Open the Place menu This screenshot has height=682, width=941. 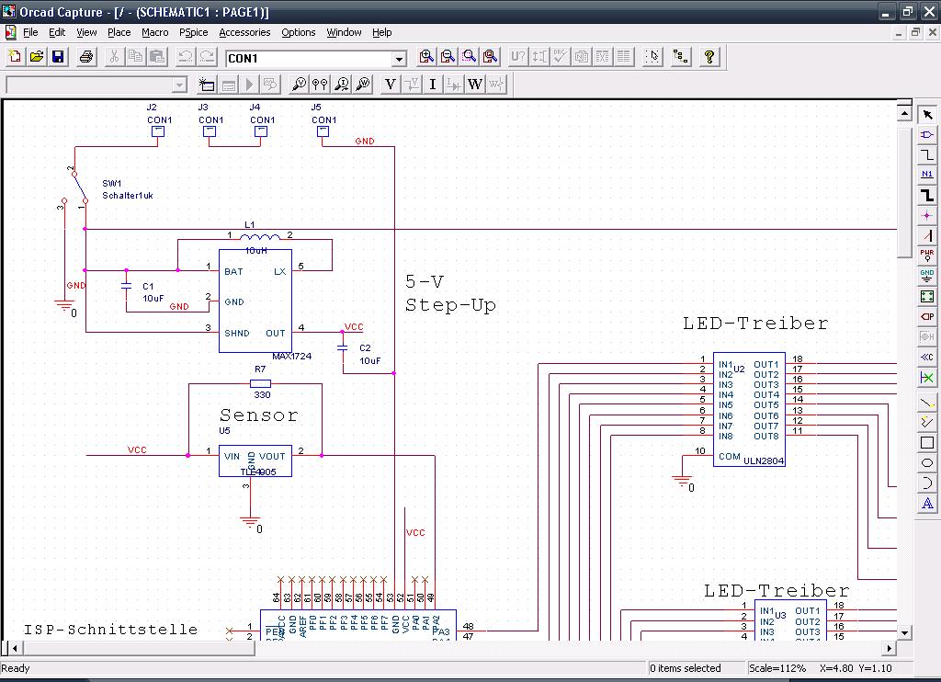click(119, 32)
